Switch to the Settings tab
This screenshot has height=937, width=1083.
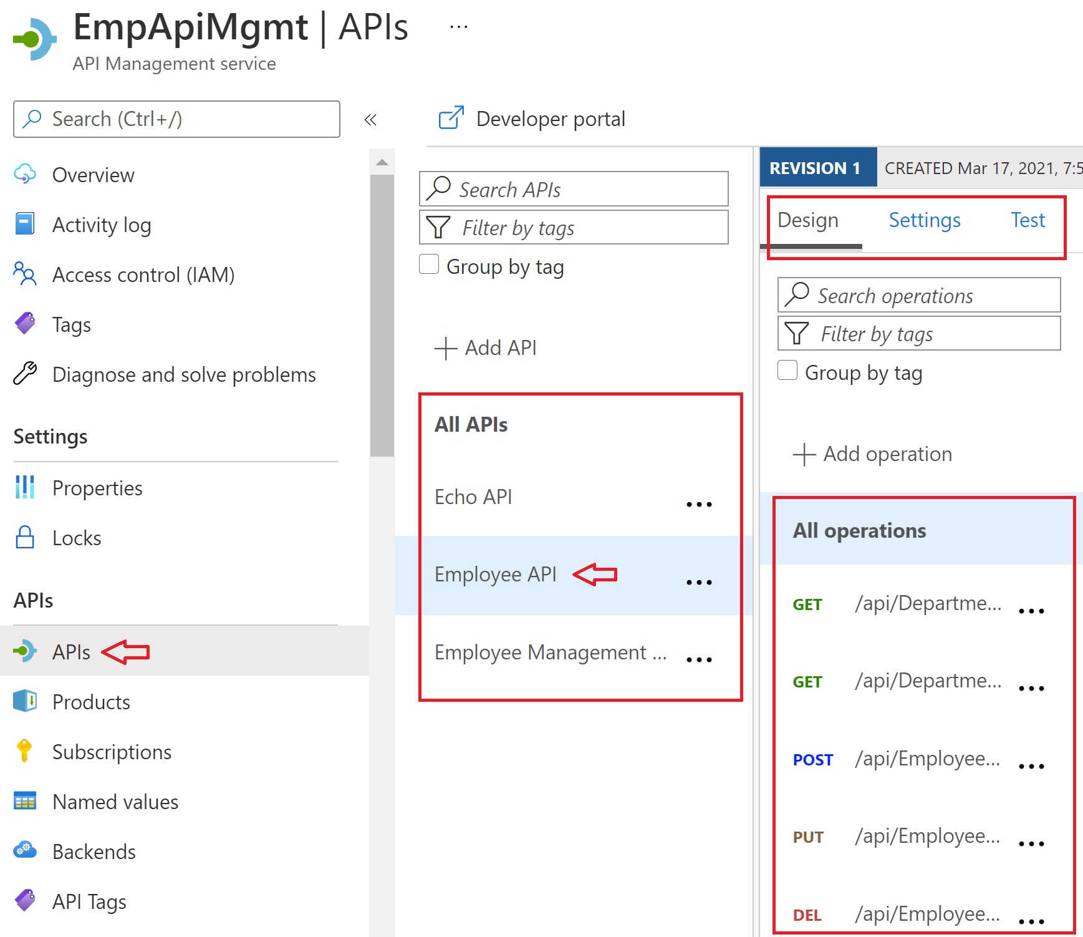click(925, 220)
